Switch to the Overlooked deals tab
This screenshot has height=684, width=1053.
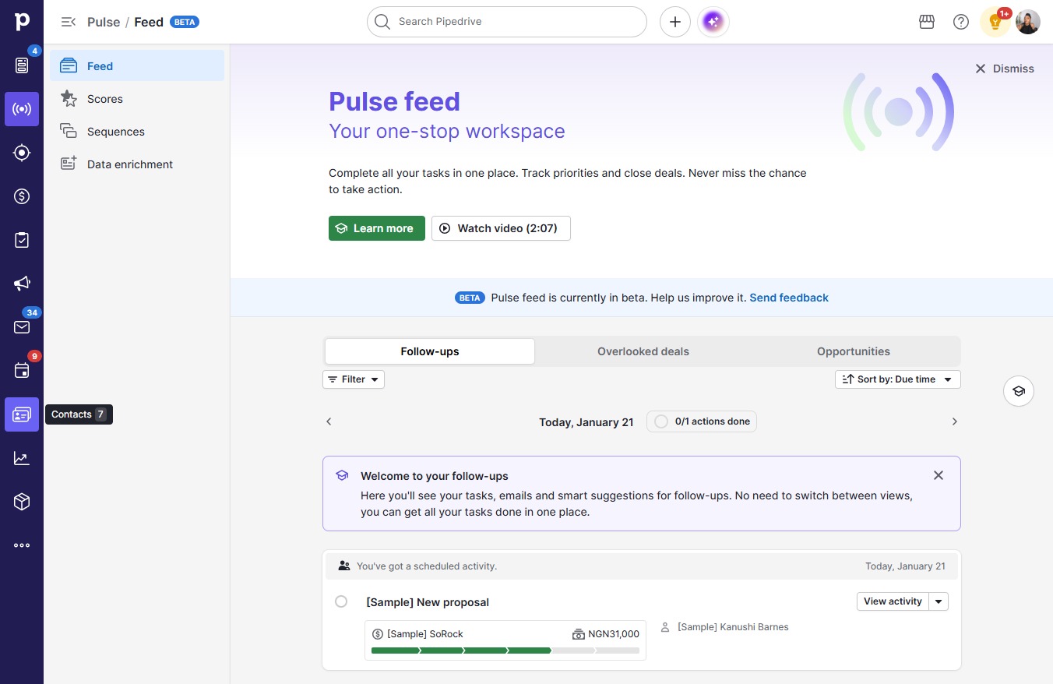pos(643,351)
